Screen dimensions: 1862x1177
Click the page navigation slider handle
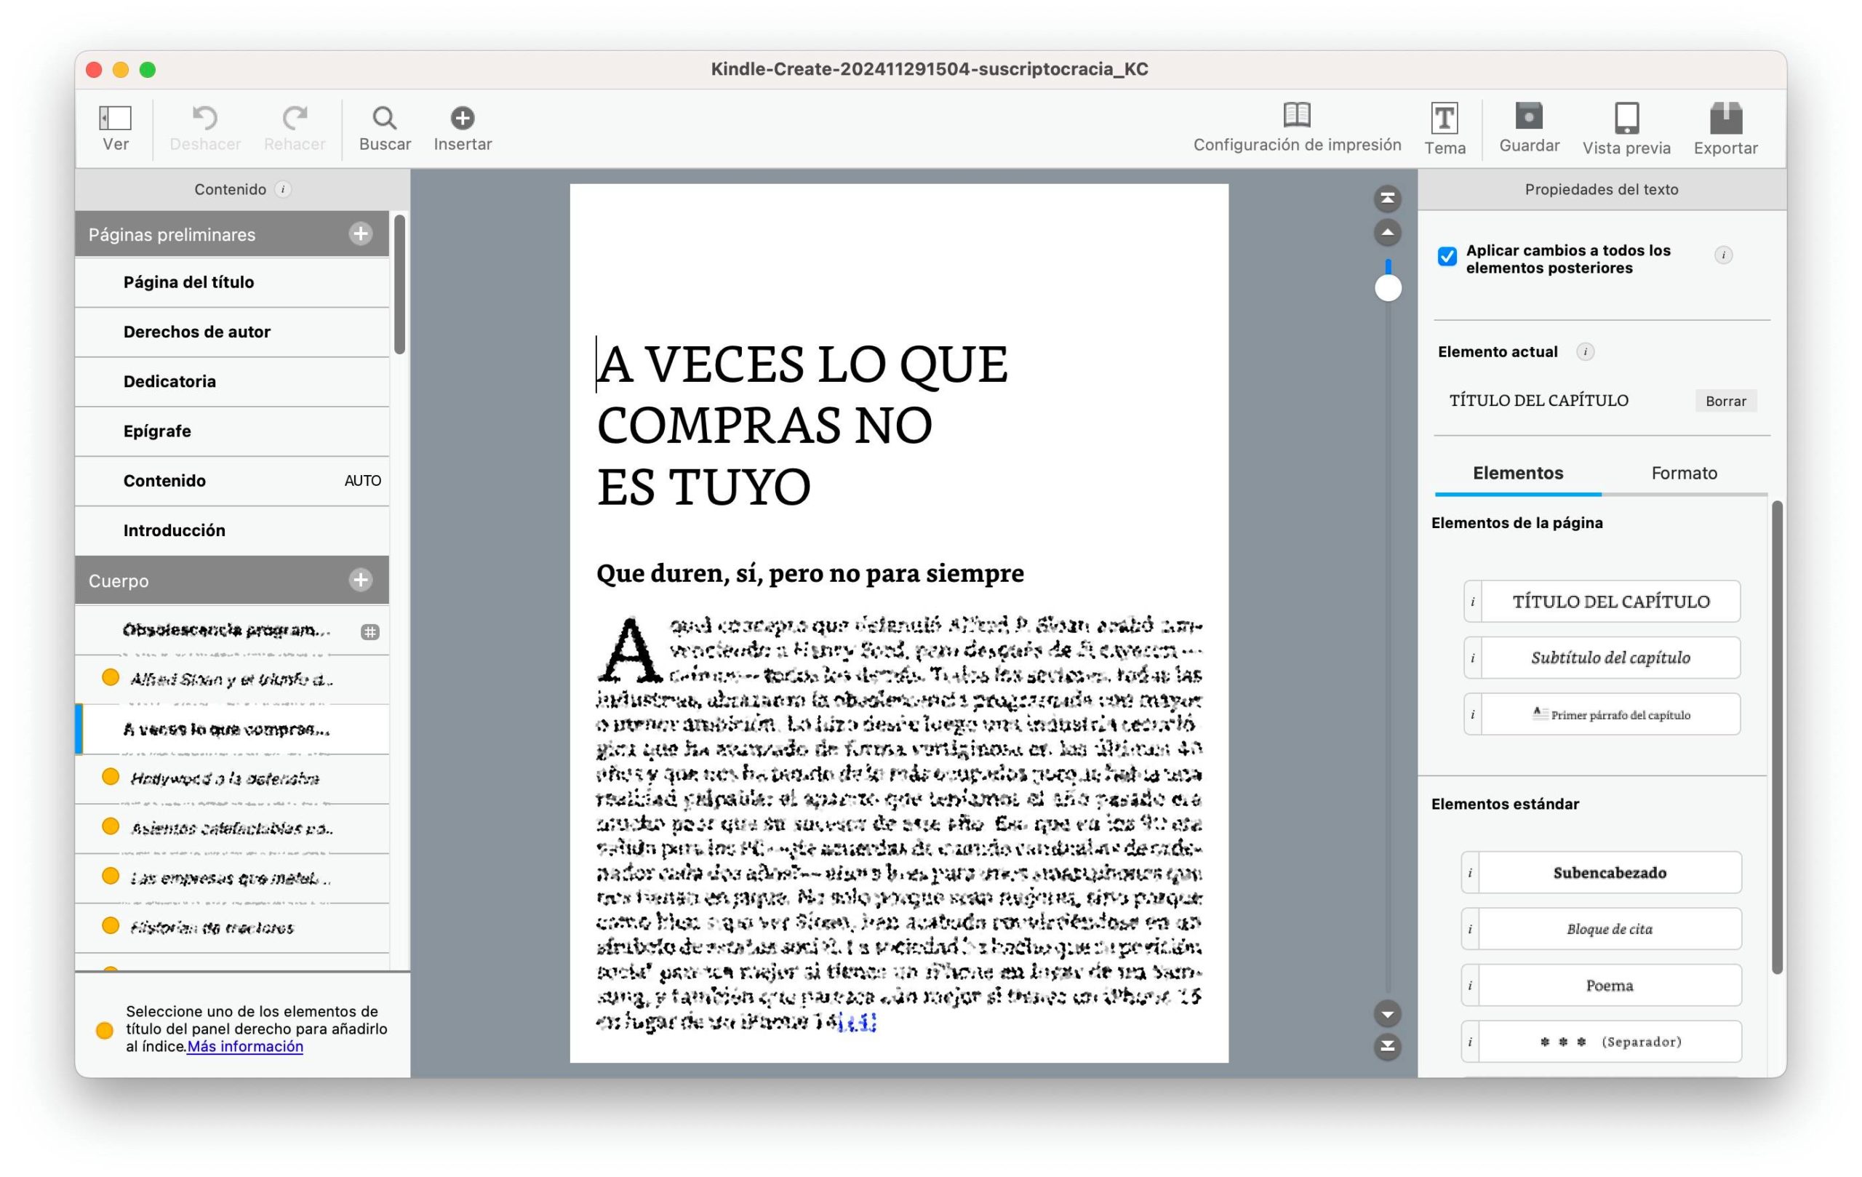(x=1387, y=289)
